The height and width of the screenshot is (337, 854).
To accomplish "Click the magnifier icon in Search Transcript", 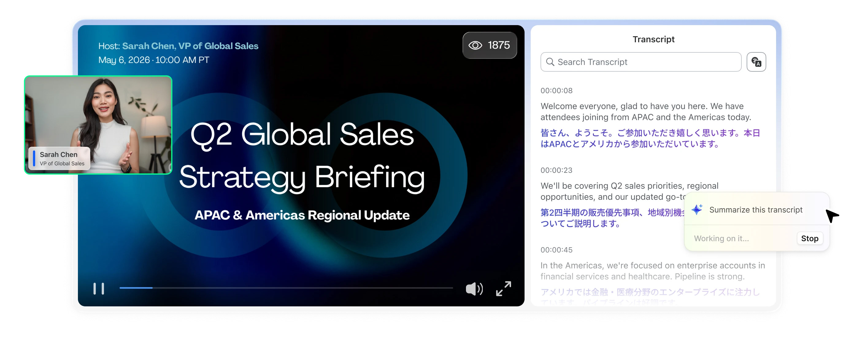I will click(x=550, y=62).
